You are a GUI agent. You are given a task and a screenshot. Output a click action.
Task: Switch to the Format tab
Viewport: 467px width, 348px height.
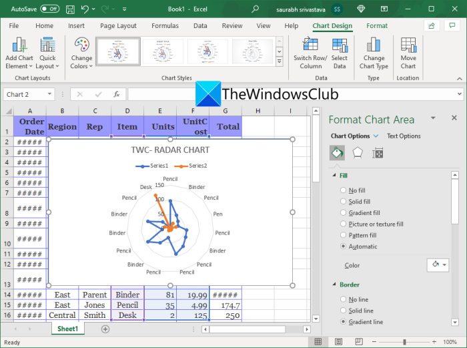click(377, 26)
